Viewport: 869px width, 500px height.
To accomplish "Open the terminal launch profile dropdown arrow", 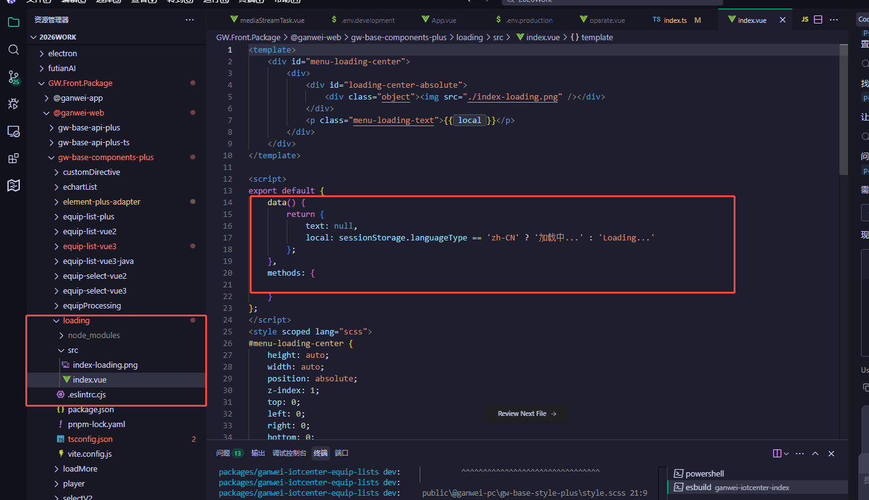I will point(786,454).
